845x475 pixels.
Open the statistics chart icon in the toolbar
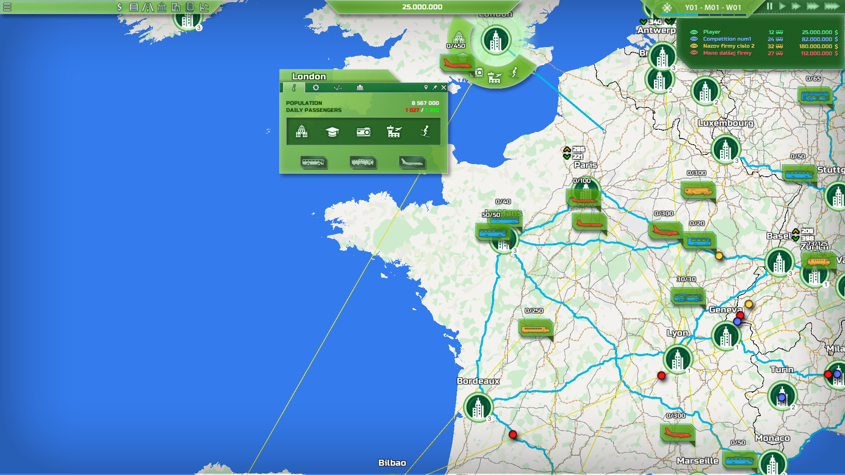(x=204, y=7)
